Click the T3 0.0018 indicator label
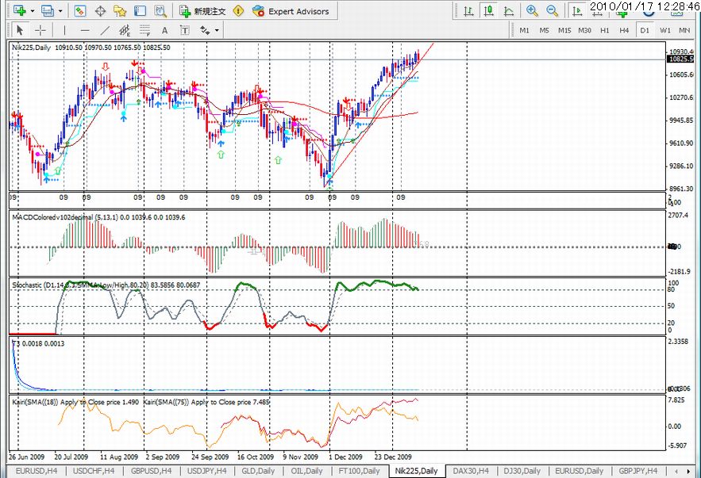701x478 pixels. click(38, 344)
